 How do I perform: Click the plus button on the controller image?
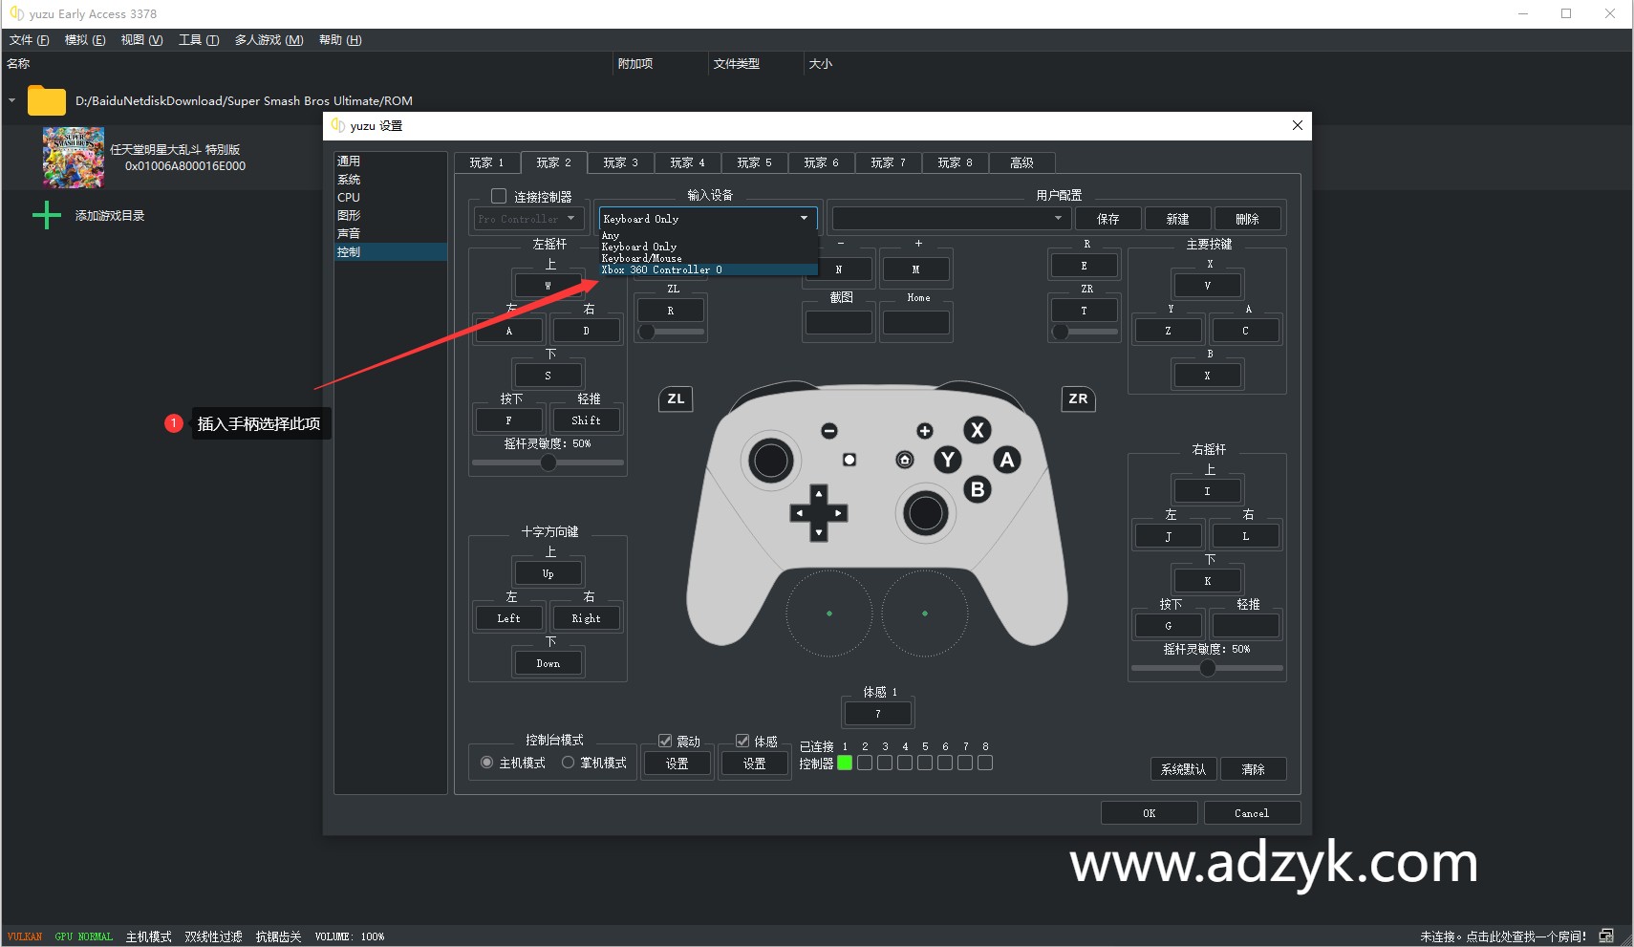pos(924,431)
